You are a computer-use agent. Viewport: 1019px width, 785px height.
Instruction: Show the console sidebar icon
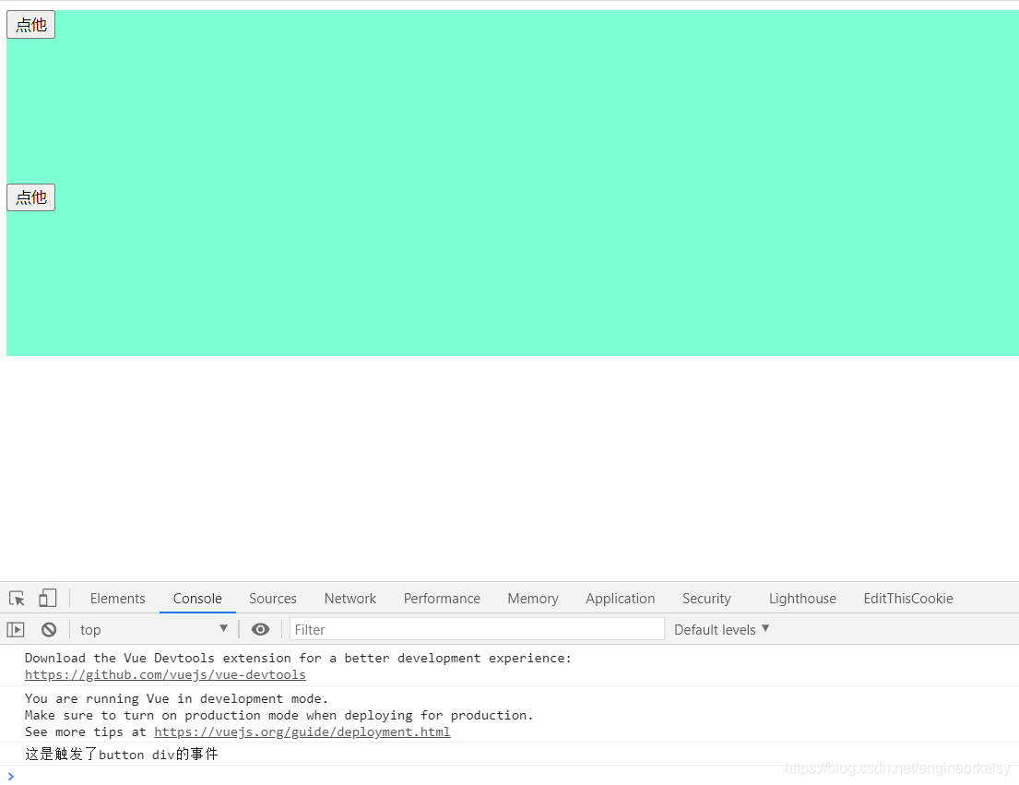point(16,630)
